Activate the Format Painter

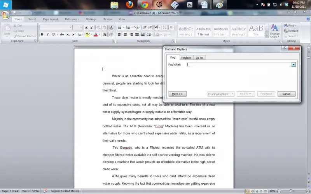(x=25, y=36)
